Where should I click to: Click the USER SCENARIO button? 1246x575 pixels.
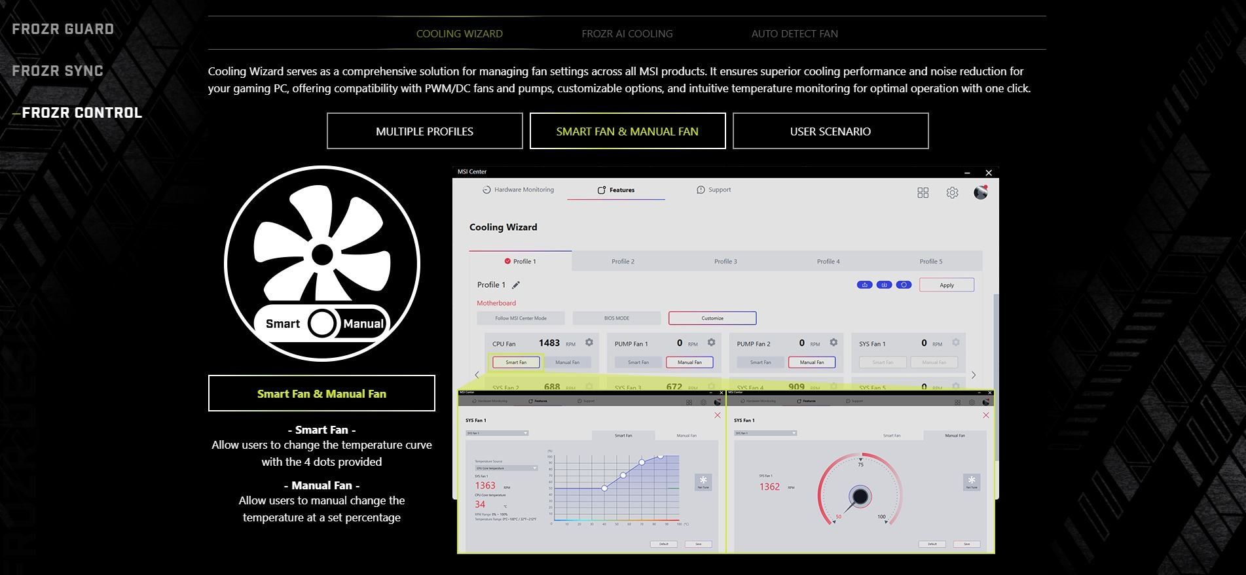830,131
